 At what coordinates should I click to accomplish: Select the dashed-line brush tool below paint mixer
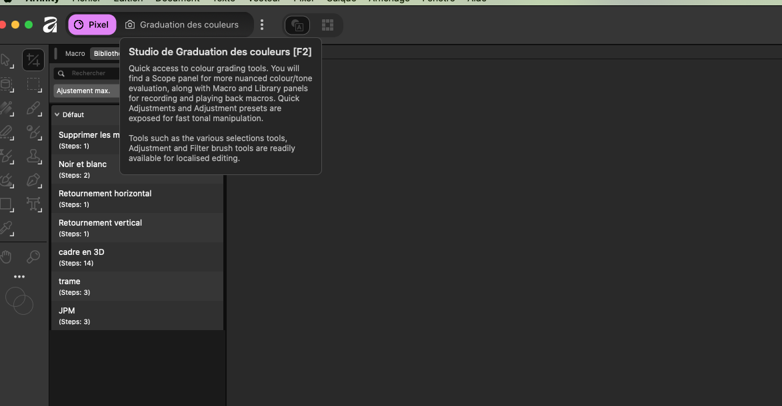click(6, 132)
